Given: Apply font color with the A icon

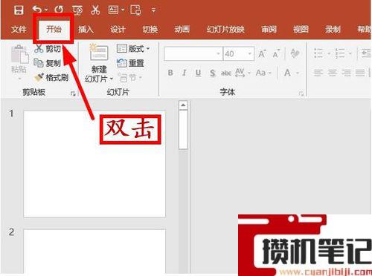Looking at the screenshot, I should tap(287, 73).
